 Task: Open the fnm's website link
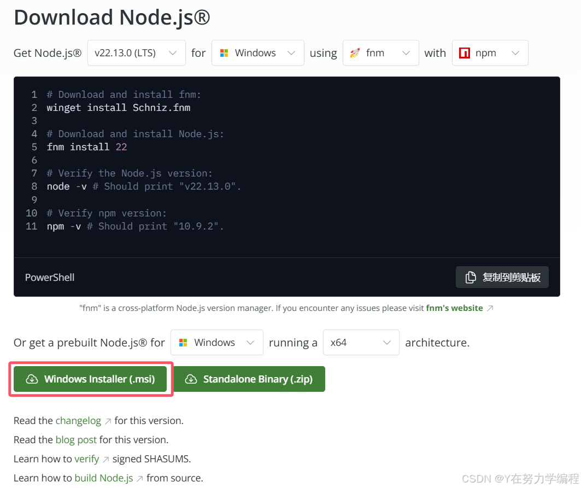[x=454, y=308]
